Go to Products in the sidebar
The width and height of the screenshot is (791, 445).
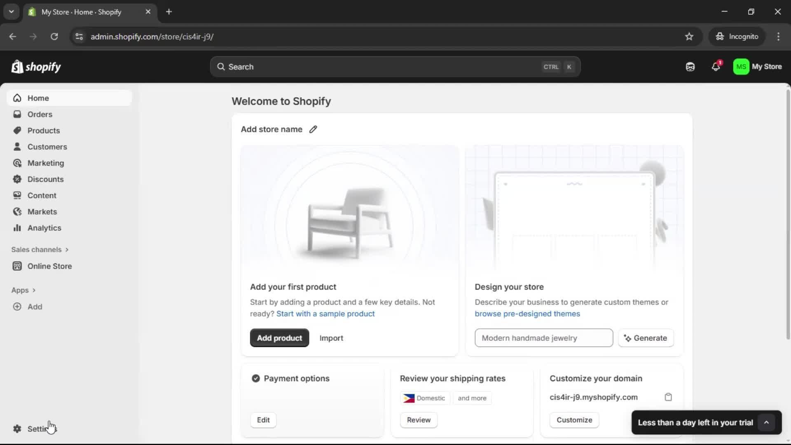point(43,131)
